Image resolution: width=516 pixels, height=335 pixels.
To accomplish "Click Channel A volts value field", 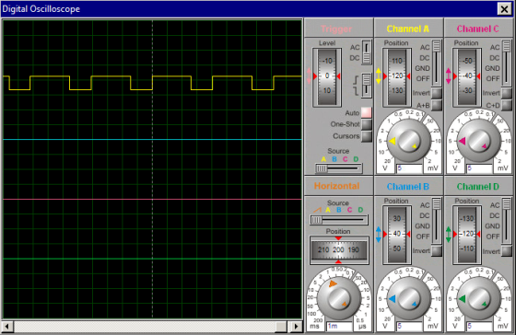I will [409, 168].
